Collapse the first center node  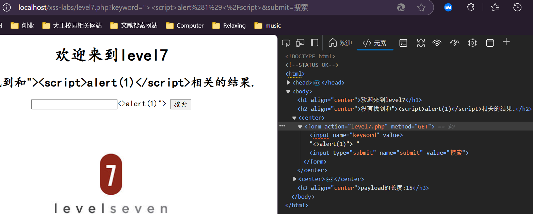pyautogui.click(x=294, y=118)
